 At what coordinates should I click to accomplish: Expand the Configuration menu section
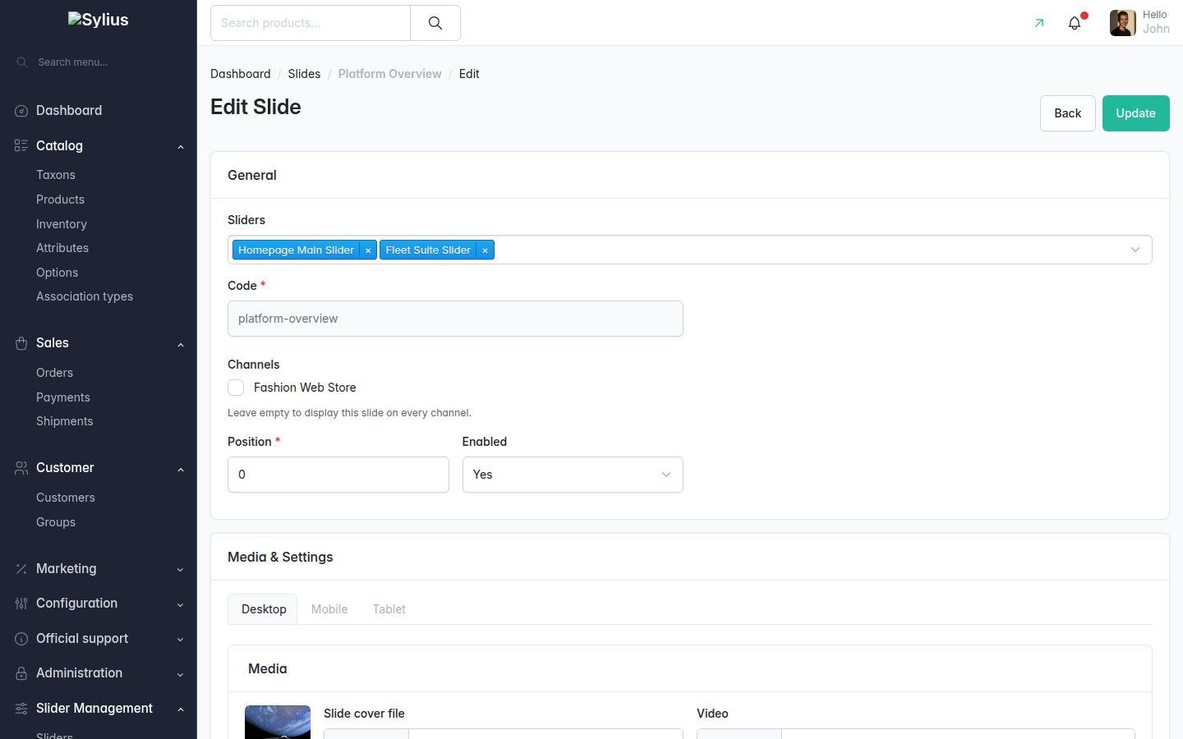pos(181,605)
